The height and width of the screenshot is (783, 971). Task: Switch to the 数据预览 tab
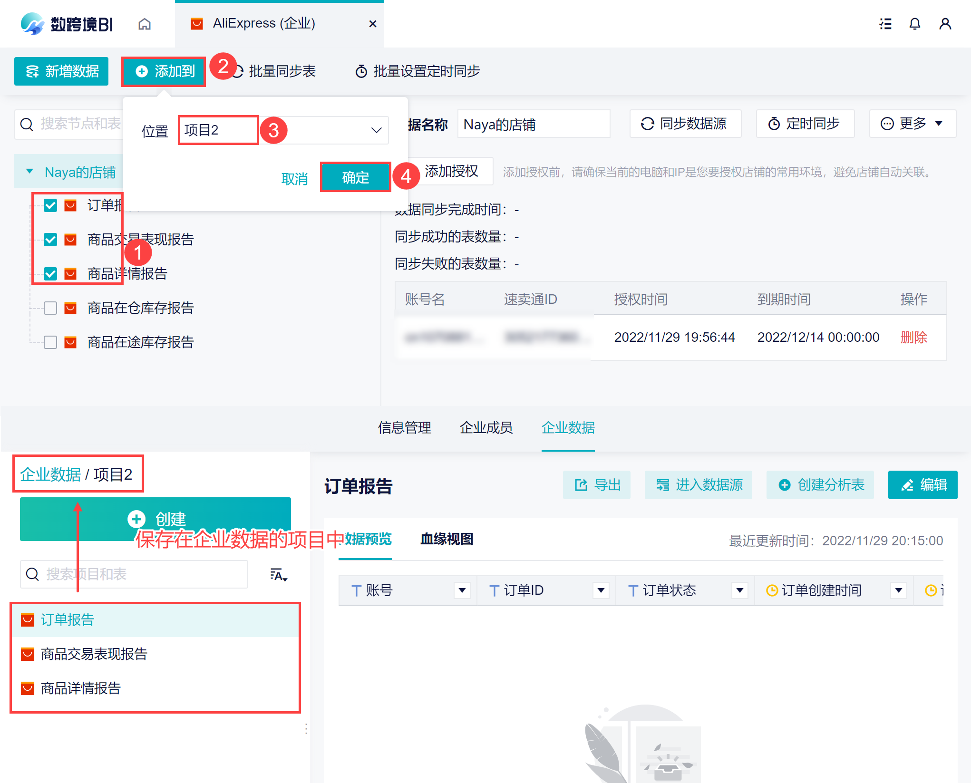pos(365,539)
